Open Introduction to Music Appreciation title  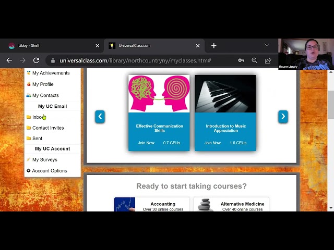(x=226, y=128)
